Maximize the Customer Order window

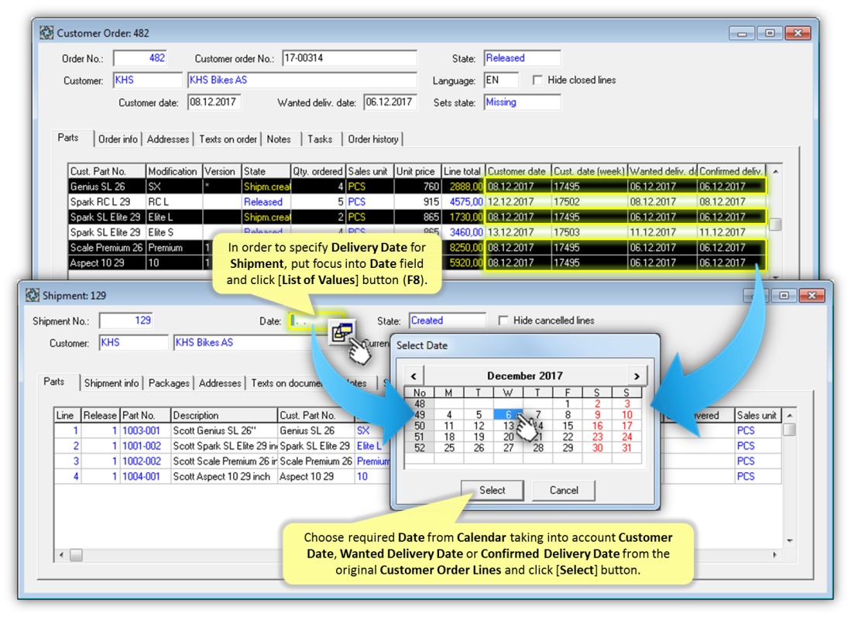[x=770, y=33]
